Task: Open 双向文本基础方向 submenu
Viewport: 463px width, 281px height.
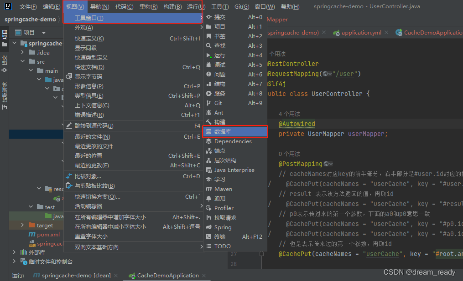Action: (133, 247)
